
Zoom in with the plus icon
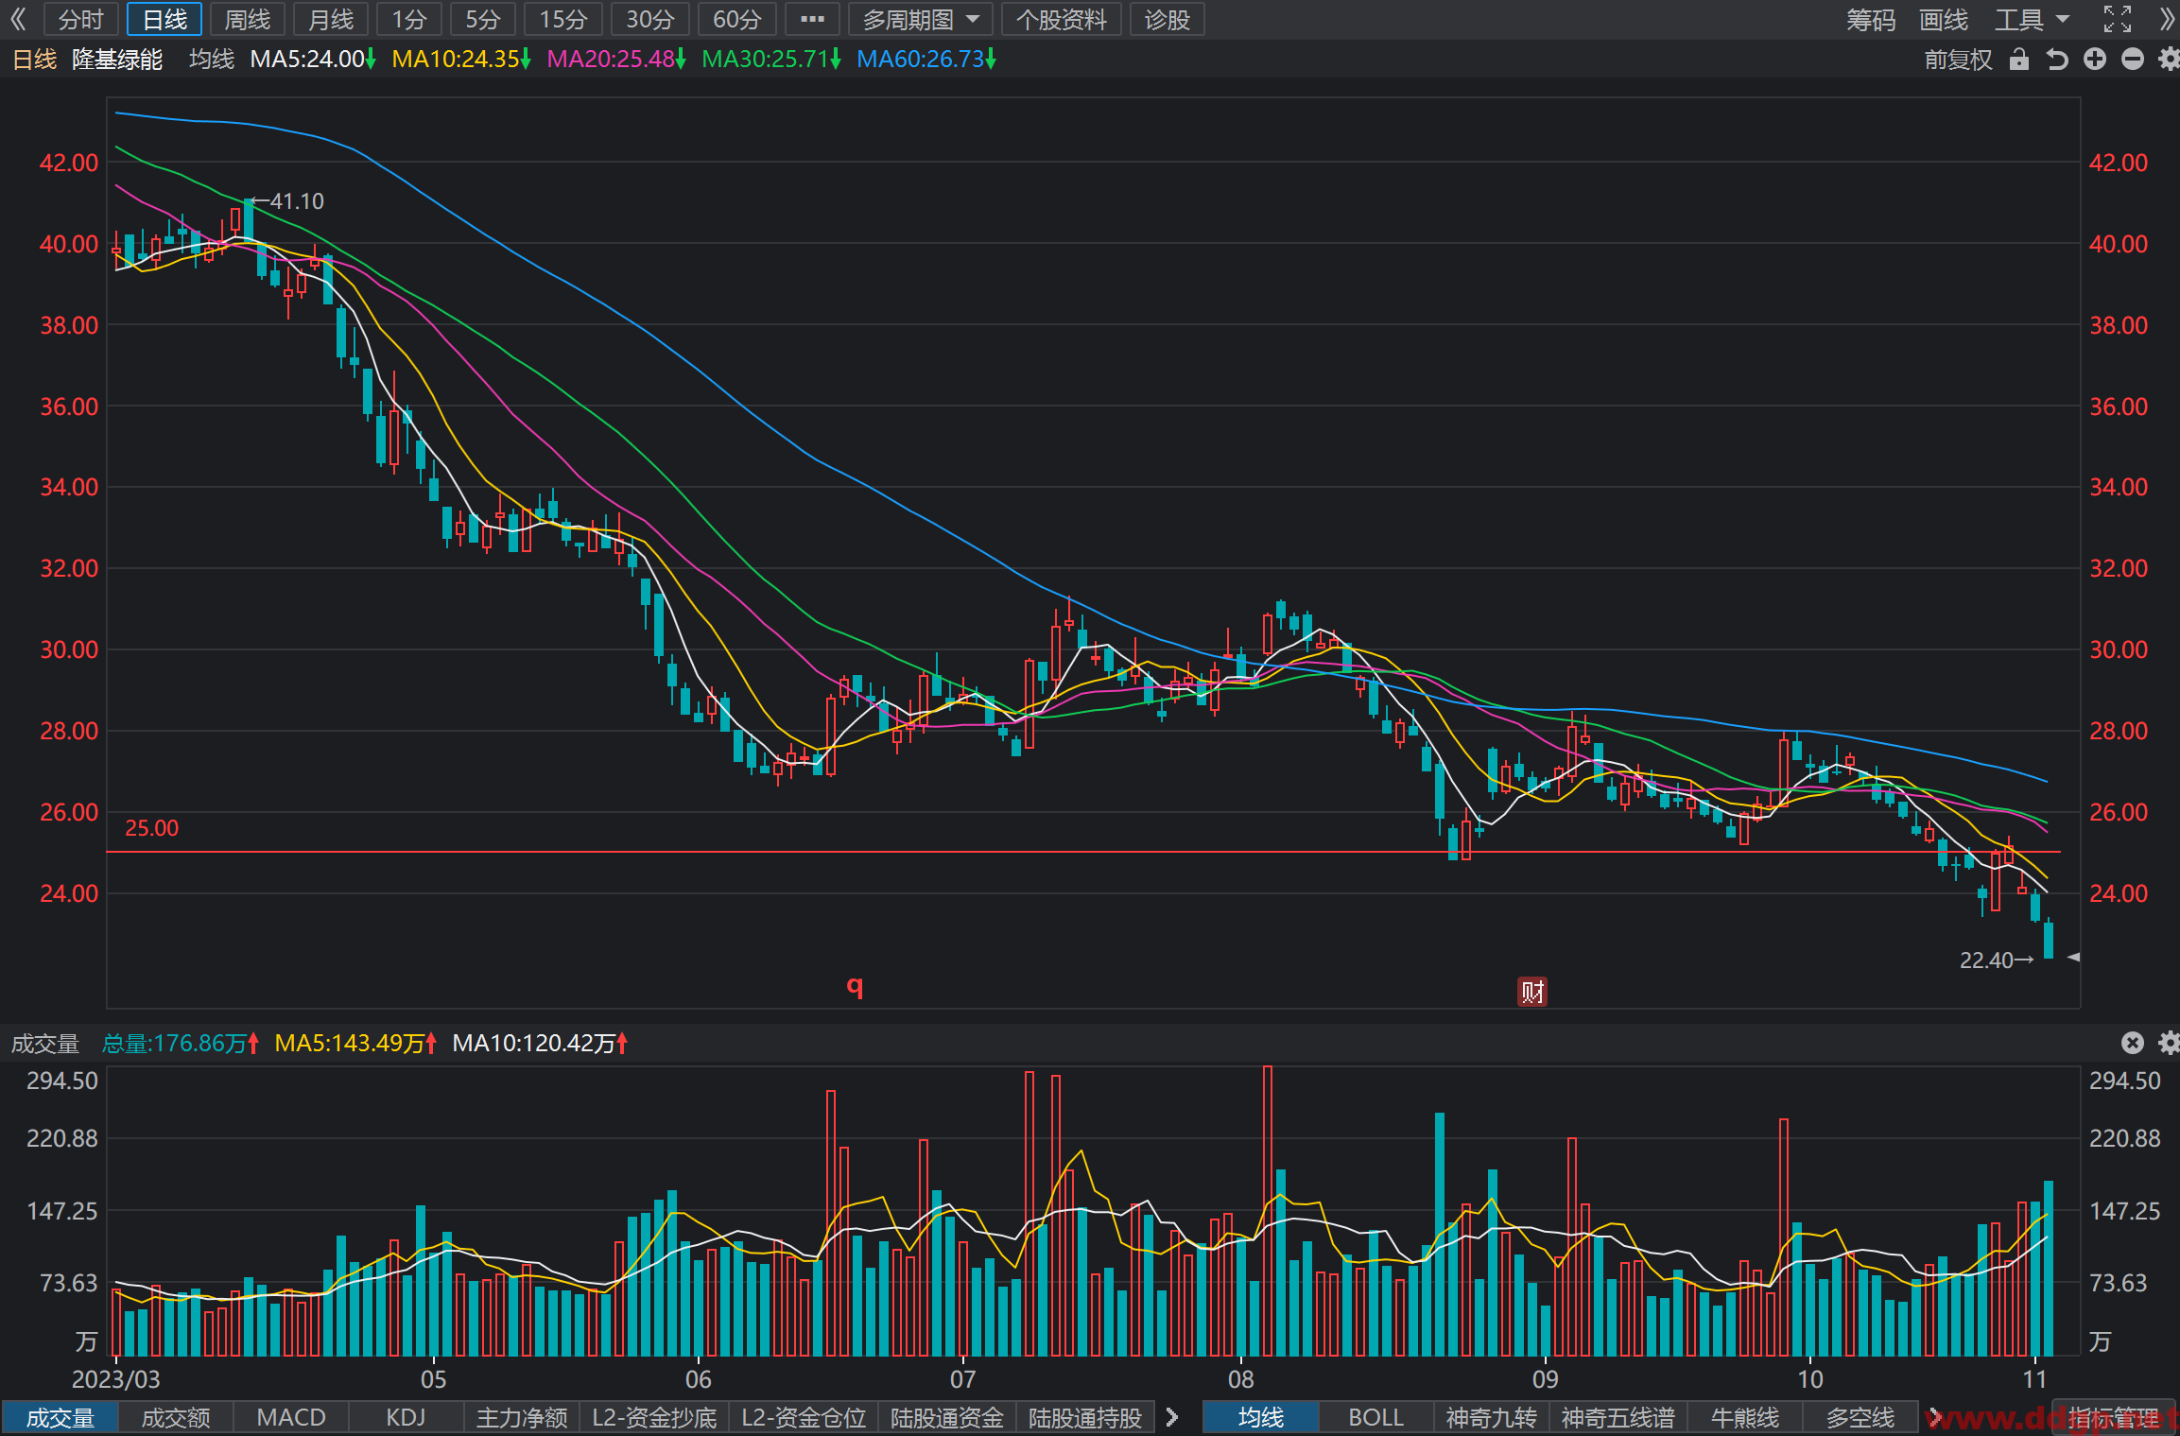[2095, 60]
